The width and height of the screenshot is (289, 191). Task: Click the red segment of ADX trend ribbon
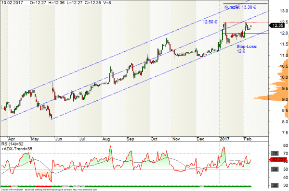pyautogui.click(x=43, y=187)
